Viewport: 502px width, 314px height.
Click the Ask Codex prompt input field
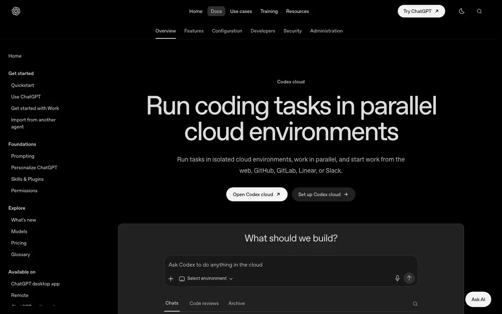[x=291, y=265]
